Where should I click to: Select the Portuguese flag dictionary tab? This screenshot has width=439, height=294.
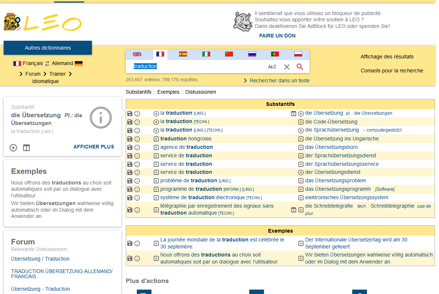click(275, 54)
